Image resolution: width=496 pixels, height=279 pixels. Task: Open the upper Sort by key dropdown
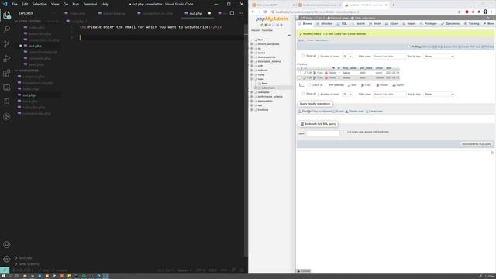(439, 57)
